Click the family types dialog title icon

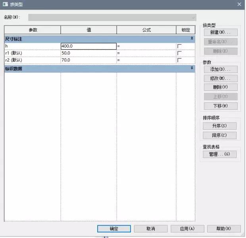(5, 4)
